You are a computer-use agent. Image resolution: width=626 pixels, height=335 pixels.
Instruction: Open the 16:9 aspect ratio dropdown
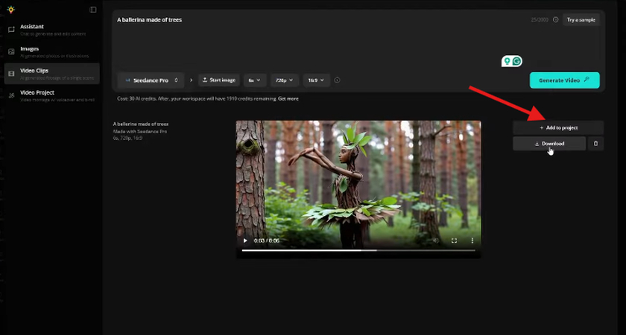[x=316, y=80]
